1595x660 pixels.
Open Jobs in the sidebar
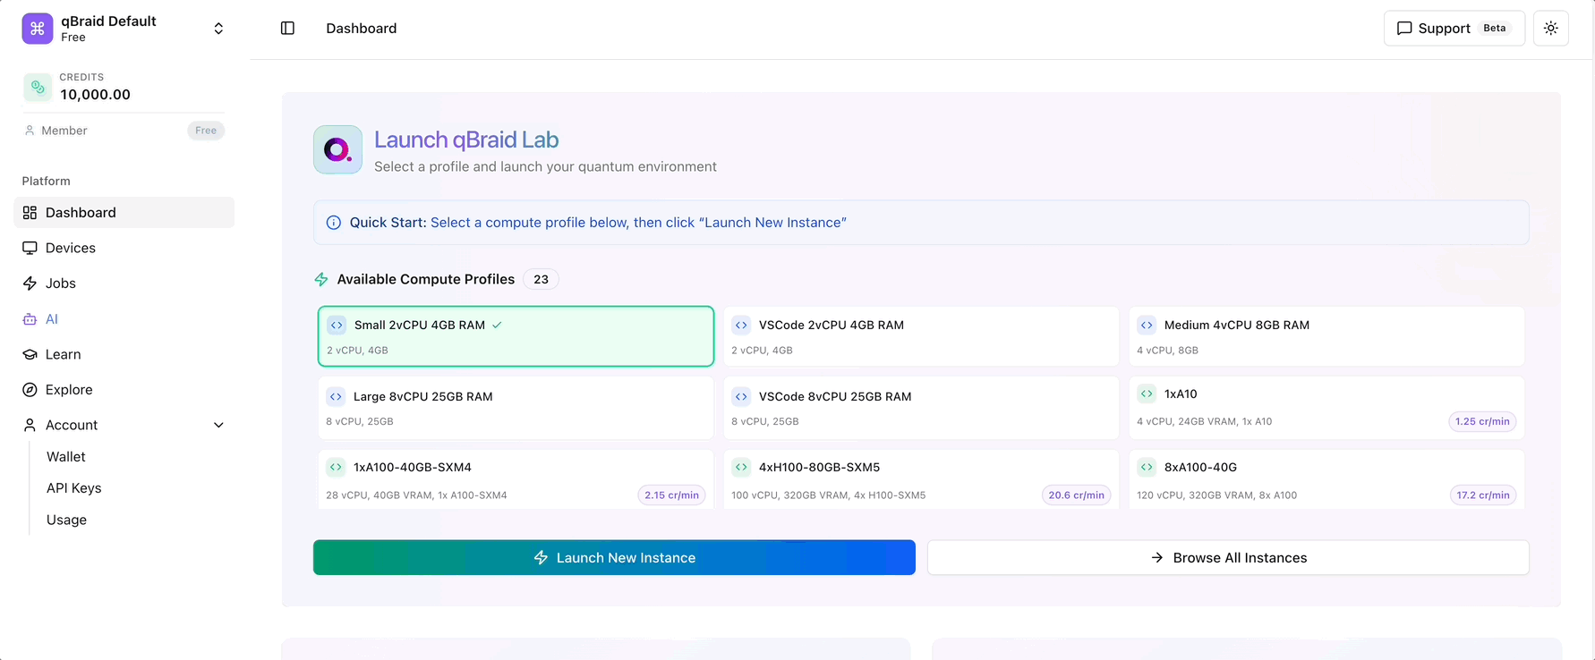tap(124, 283)
